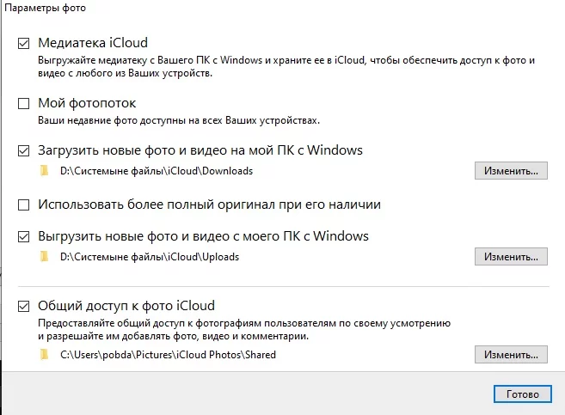Click the D:\Системные файлы\iCloud\Uploads path text
565x415 pixels.
[150, 257]
